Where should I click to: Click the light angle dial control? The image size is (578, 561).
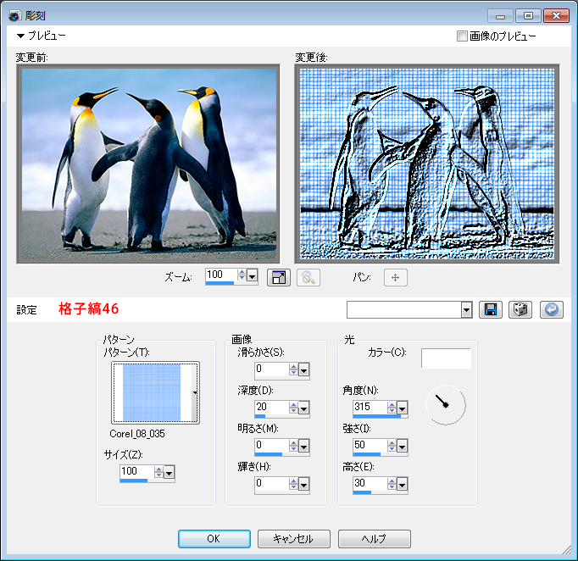(x=445, y=405)
